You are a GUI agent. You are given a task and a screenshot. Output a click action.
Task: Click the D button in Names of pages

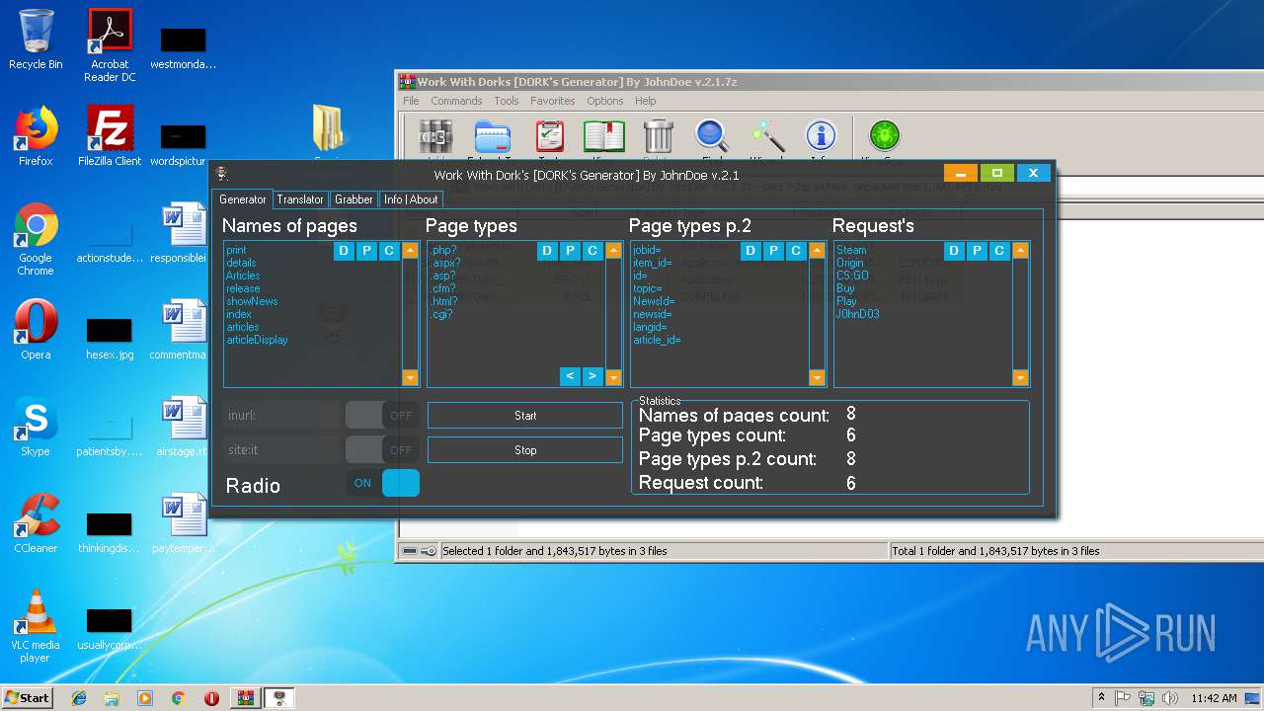click(344, 251)
